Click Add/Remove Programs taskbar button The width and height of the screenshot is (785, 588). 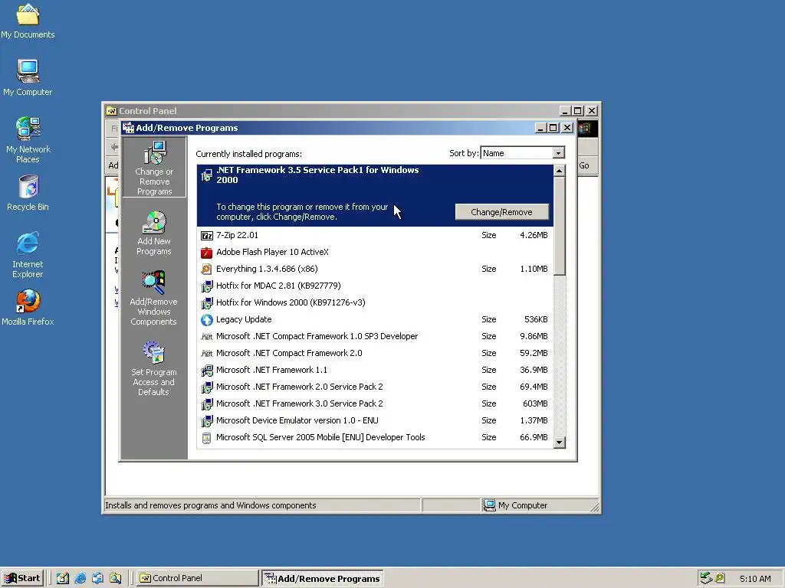[x=323, y=579]
